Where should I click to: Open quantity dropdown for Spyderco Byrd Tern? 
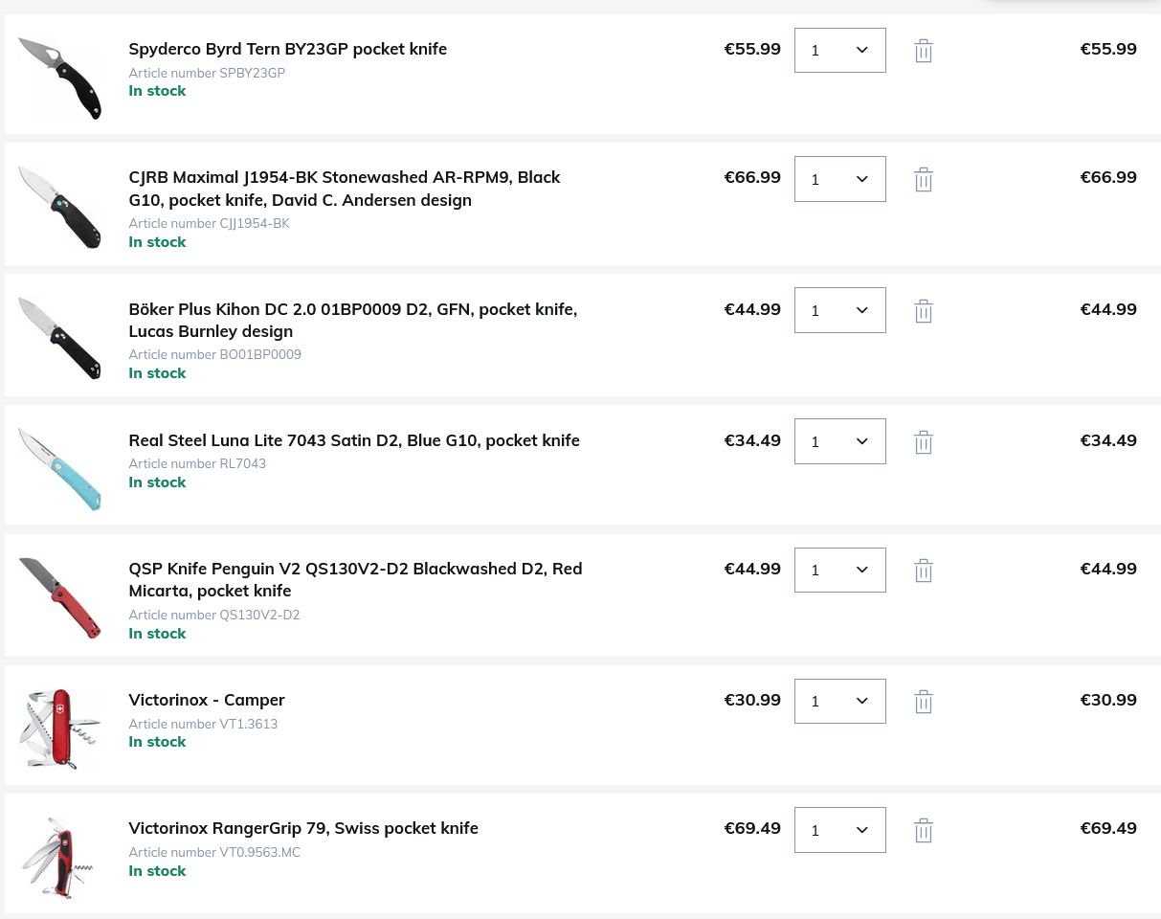840,50
